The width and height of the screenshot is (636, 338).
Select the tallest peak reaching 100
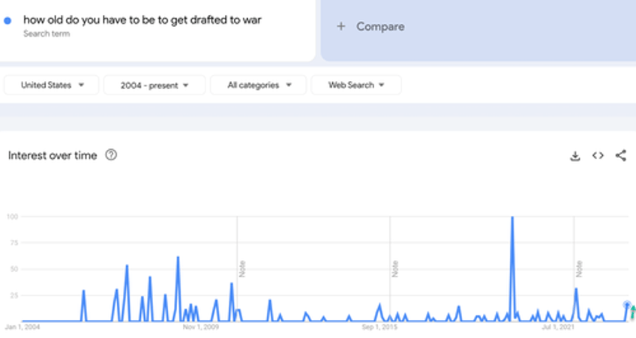pyautogui.click(x=512, y=218)
